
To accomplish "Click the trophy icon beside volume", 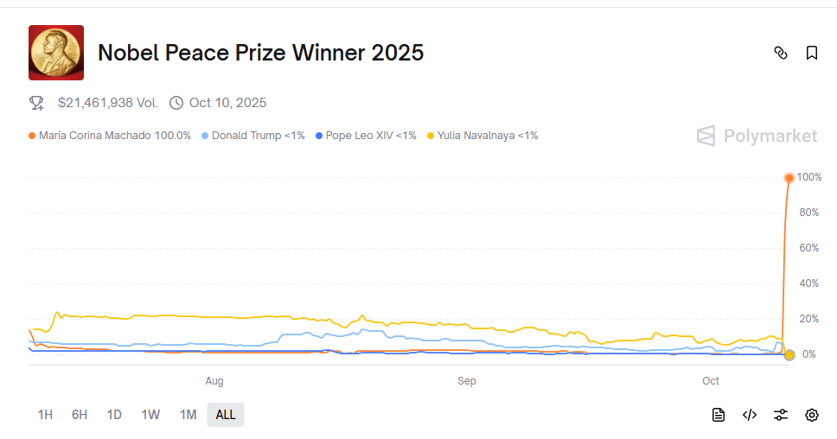I will coord(36,103).
